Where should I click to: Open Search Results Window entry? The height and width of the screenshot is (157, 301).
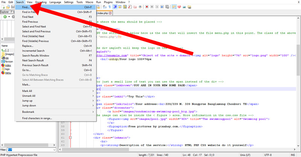pyautogui.click(x=55, y=55)
